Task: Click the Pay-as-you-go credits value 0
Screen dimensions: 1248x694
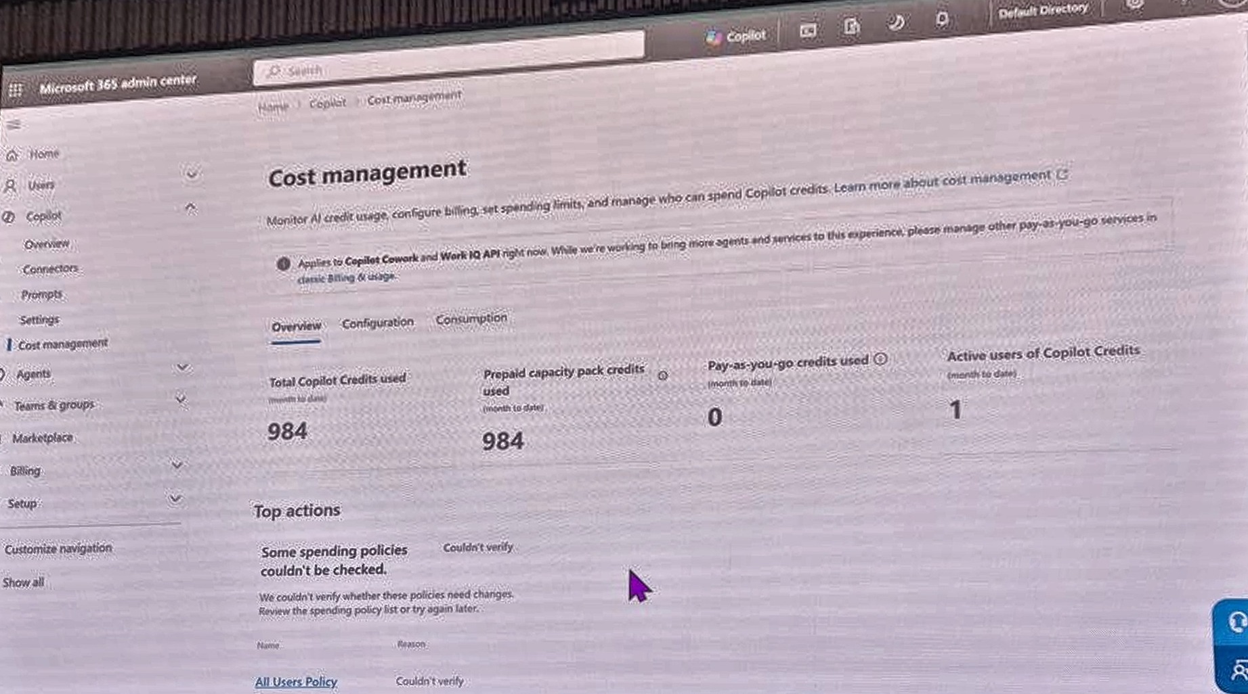Action: click(714, 417)
